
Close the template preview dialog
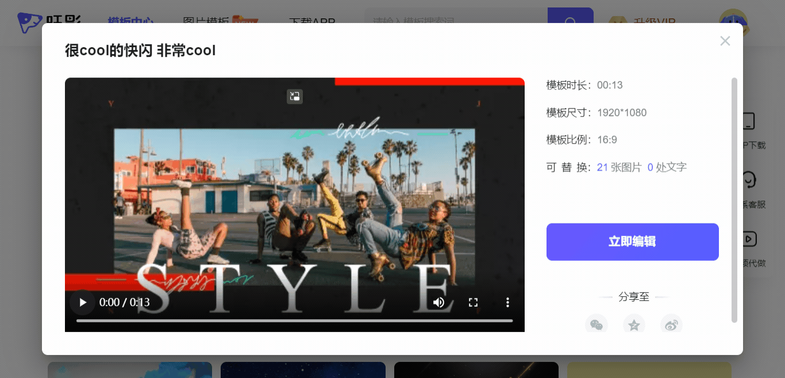pos(725,41)
